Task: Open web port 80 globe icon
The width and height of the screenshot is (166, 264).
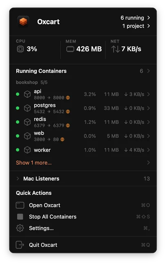Action: 62,140
